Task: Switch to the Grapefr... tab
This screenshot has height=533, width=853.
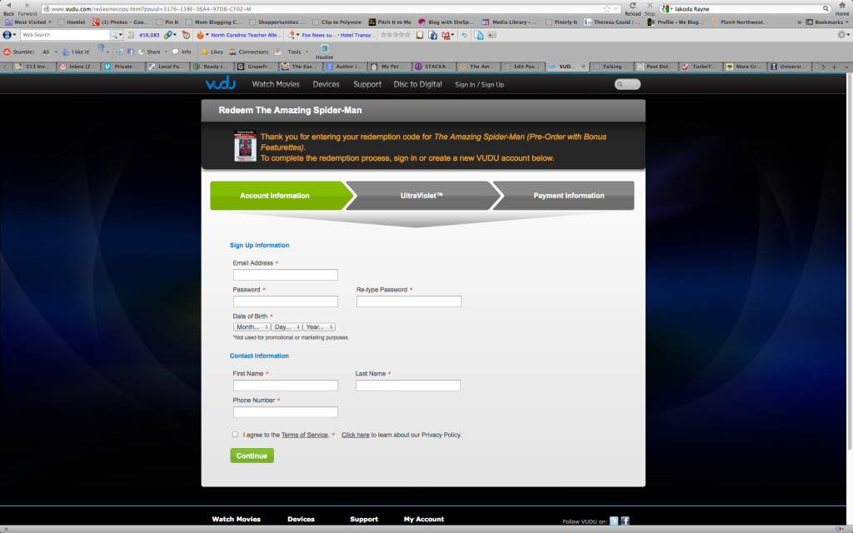Action: click(x=255, y=67)
